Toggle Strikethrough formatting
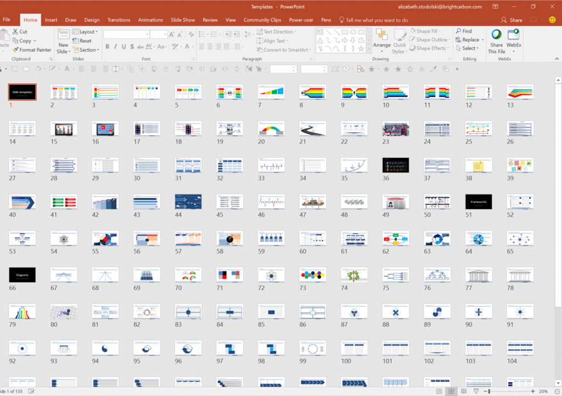Screen dimensions: 562x396 (x=140, y=47)
